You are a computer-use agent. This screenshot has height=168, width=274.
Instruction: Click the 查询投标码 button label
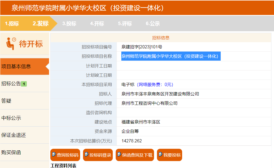coord(67,155)
